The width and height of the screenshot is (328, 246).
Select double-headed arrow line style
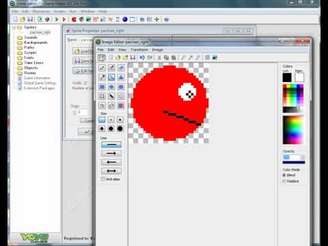(111, 171)
